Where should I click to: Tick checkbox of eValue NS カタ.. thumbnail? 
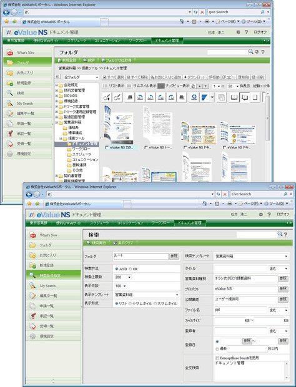(x=107, y=147)
